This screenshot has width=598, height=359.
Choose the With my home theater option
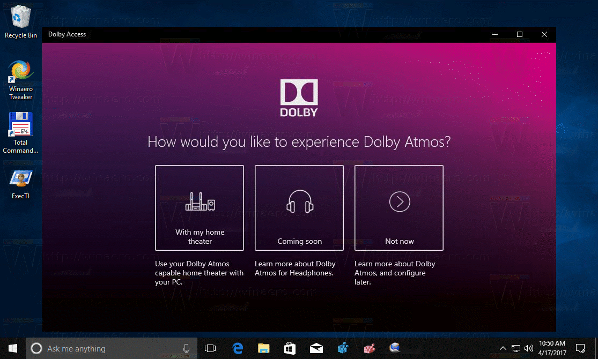click(199, 208)
